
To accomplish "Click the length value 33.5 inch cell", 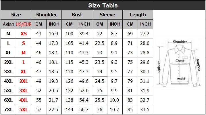I will (x=145, y=110).
